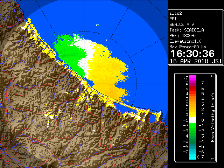Viewport: 224px width, 168px height.
Task: Select the 'PPI' scan type label
Action: 173,19
